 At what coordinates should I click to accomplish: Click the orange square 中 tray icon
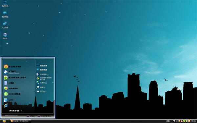click(x=189, y=121)
